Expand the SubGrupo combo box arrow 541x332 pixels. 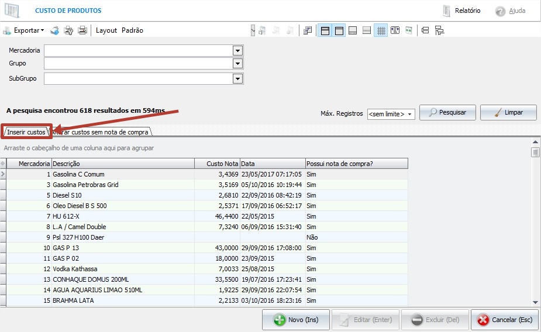point(237,78)
